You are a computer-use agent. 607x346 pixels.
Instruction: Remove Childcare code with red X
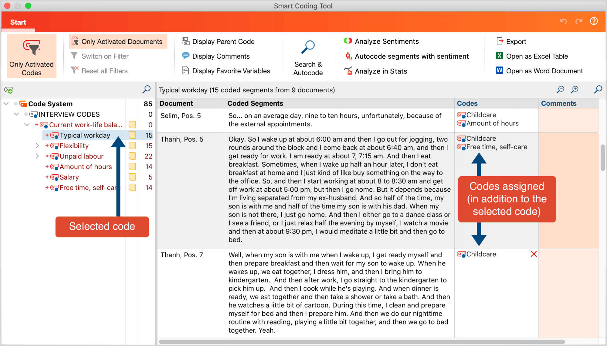(534, 254)
